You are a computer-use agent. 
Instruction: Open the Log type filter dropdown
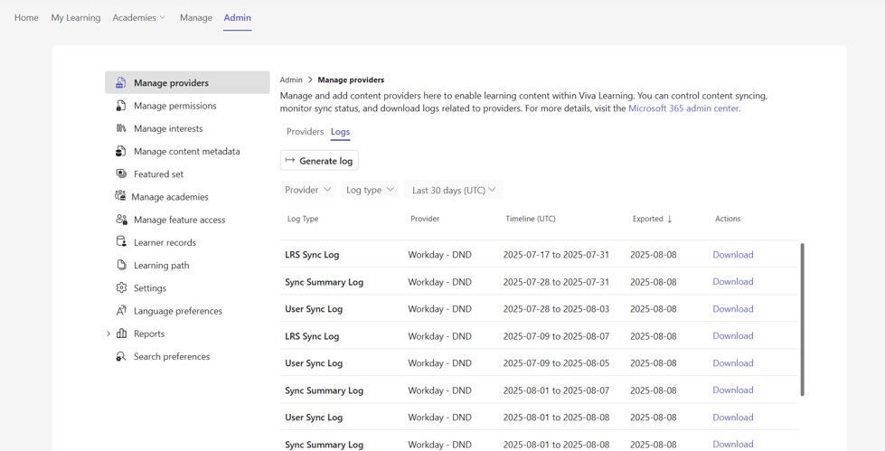(370, 190)
